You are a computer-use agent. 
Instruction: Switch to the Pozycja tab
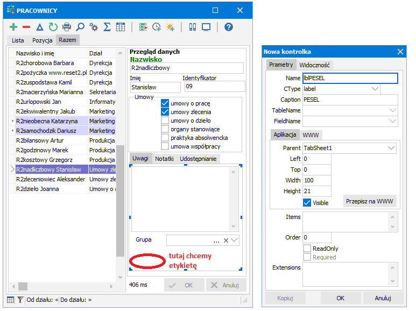pos(42,40)
